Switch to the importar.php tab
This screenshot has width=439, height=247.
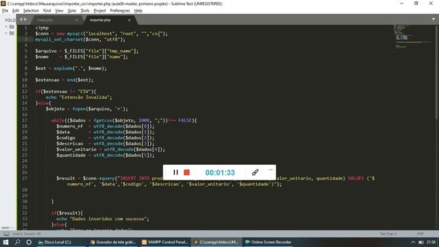(x=100, y=20)
